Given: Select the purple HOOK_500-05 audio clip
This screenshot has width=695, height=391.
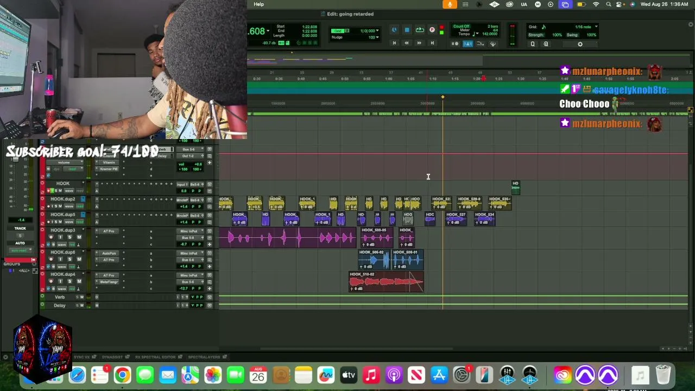Looking at the screenshot, I should point(376,237).
